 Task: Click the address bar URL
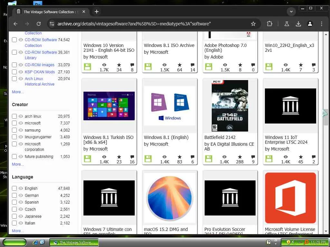tap(134, 24)
